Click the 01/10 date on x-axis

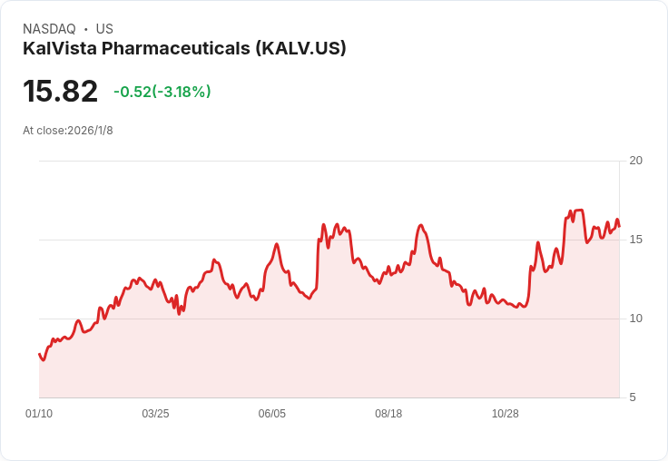pos(39,414)
